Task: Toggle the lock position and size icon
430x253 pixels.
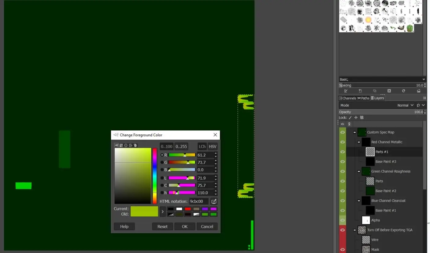Action: [x=356, y=118]
